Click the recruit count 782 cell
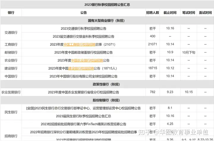This screenshot has width=214, height=141. point(152,92)
